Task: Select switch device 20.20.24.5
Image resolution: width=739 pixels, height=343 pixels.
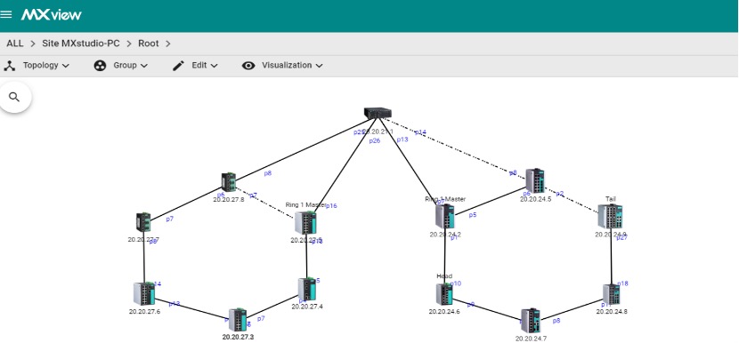Action: pyautogui.click(x=535, y=180)
